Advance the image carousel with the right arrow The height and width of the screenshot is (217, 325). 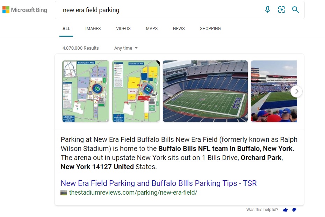296,91
